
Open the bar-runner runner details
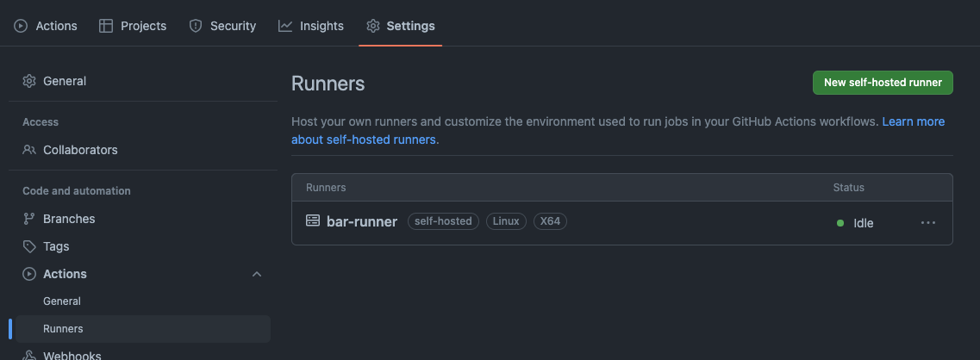362,222
